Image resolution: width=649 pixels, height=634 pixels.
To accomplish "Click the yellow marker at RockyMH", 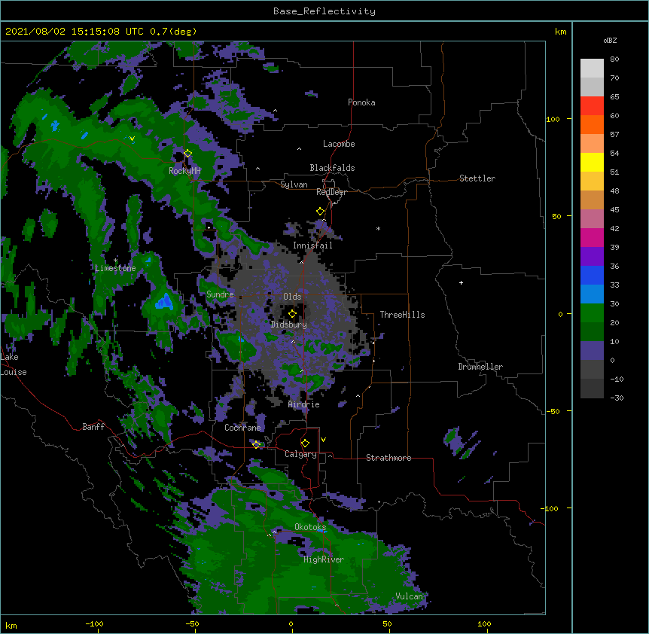I will 187,154.
